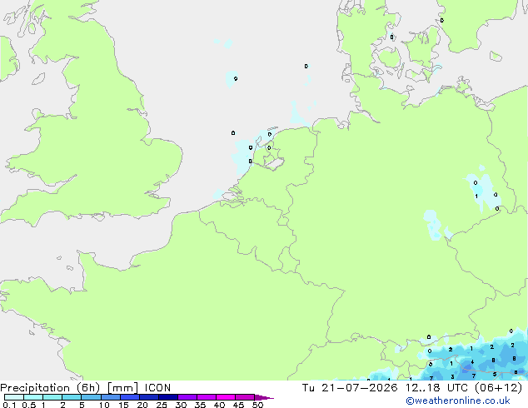Screen dimensions: 528x408
Task: Pick the 45–50 mm legend swatch
Action: (x=245, y=397)
